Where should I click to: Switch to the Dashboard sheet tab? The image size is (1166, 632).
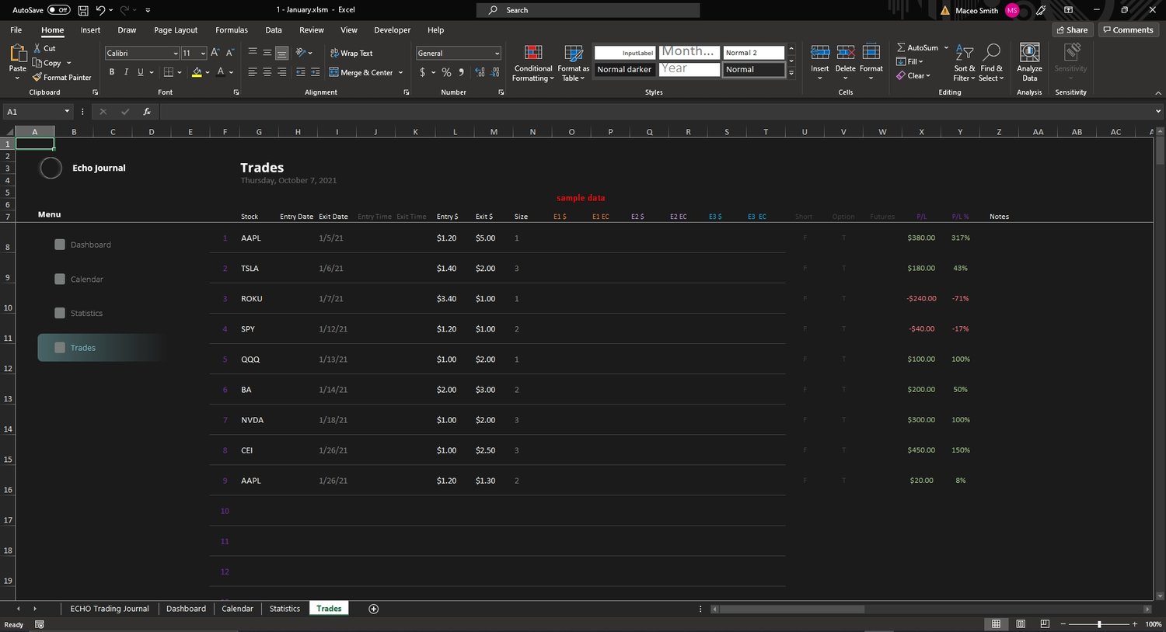pyautogui.click(x=186, y=609)
